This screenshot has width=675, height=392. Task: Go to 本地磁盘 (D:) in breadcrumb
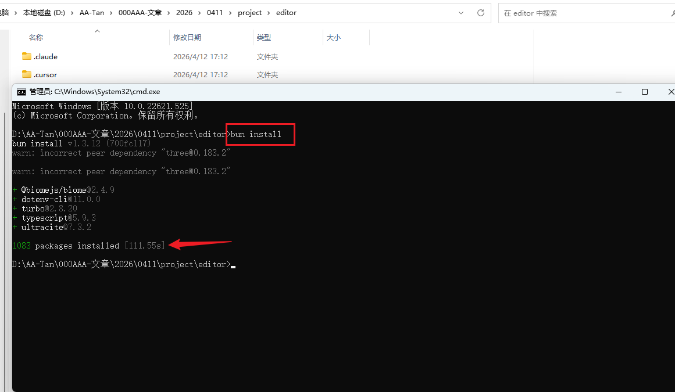tap(44, 13)
